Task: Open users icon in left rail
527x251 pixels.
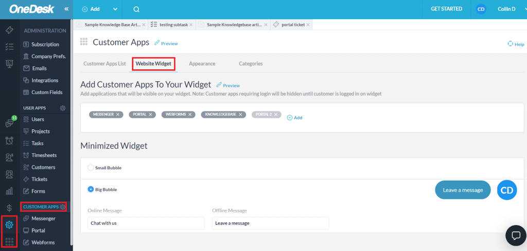Action: (9, 174)
